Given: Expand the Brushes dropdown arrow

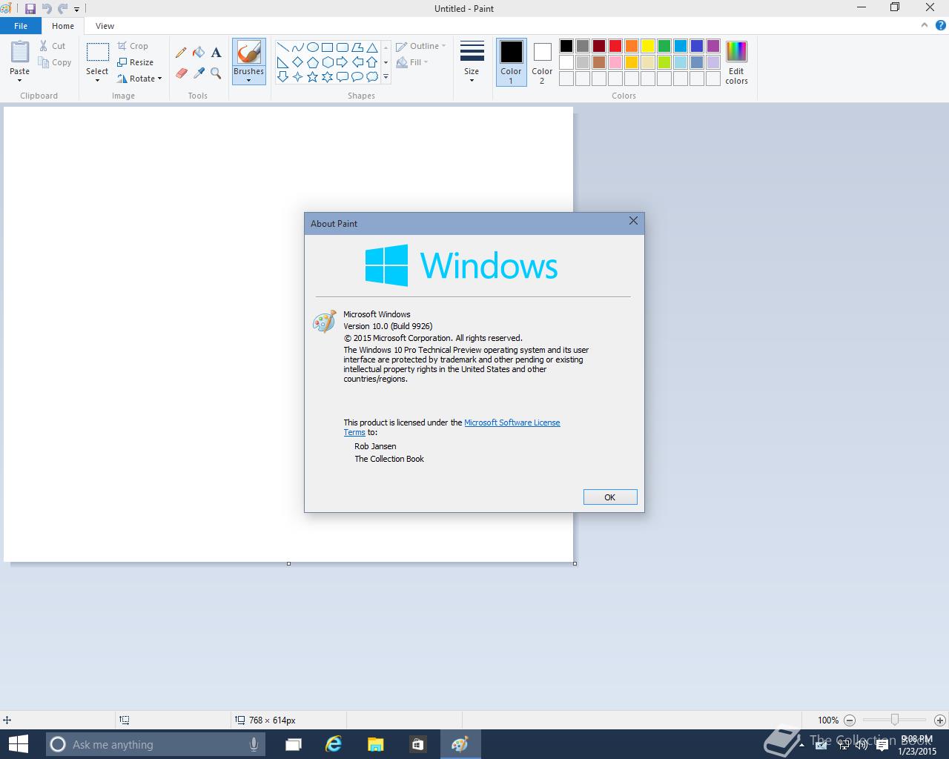Looking at the screenshot, I should pyautogui.click(x=248, y=80).
